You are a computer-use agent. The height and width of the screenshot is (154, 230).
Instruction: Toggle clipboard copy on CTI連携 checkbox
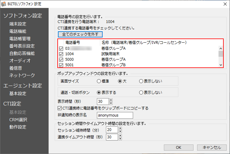[59, 108]
